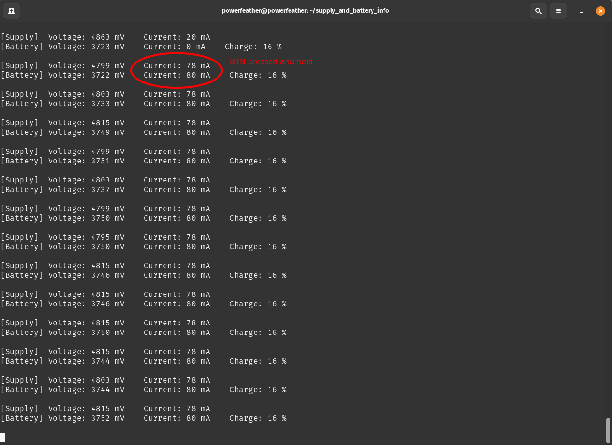The height and width of the screenshot is (445, 612).
Task: Click the battery voltage value 3737 mV
Action: coord(107,190)
